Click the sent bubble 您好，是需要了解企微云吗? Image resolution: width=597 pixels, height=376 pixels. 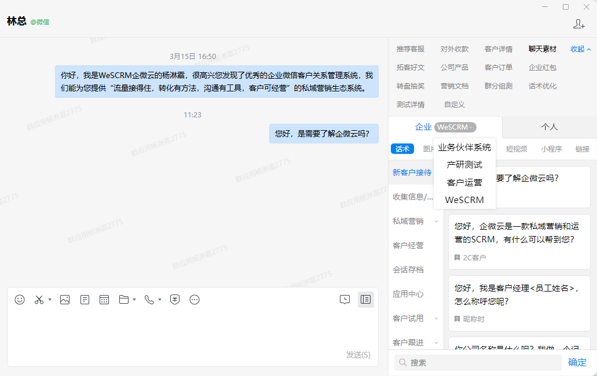click(x=324, y=134)
